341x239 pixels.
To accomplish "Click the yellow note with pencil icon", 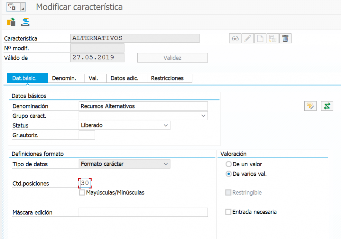I will pyautogui.click(x=310, y=106).
